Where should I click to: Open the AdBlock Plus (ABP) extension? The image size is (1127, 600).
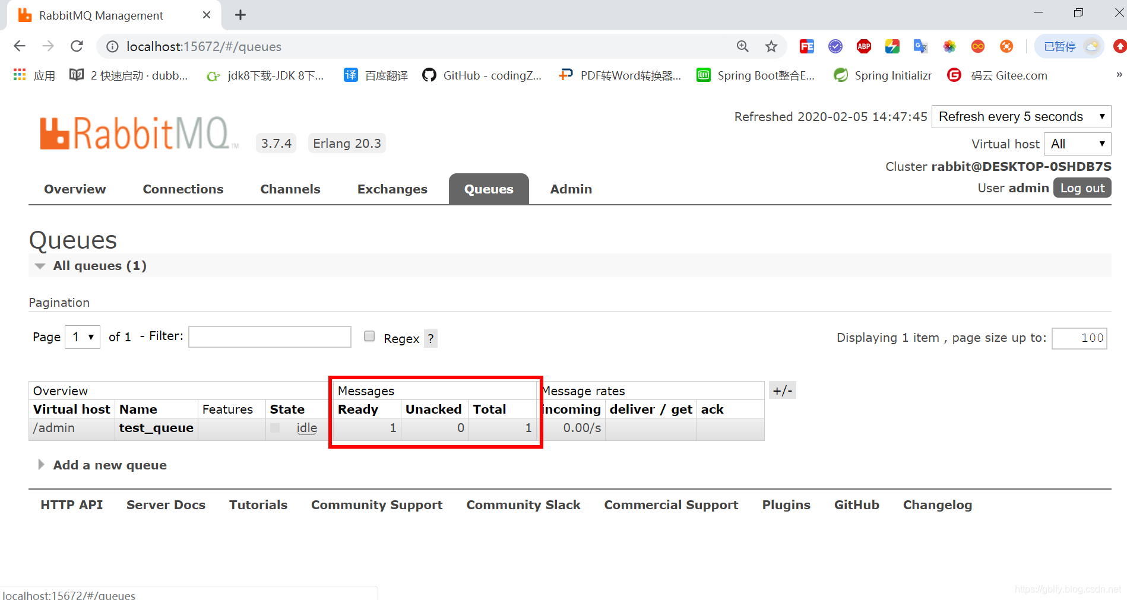864,46
